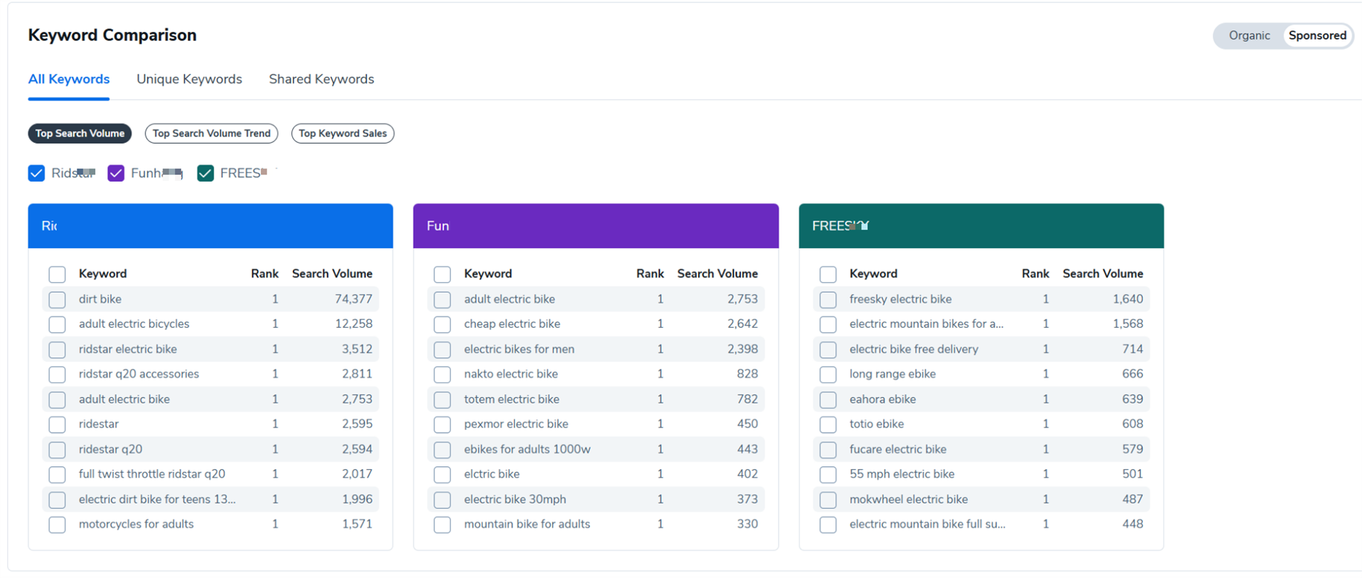Tick checkbox for ridstar electric bike
This screenshot has width=1362, height=578.
(57, 349)
